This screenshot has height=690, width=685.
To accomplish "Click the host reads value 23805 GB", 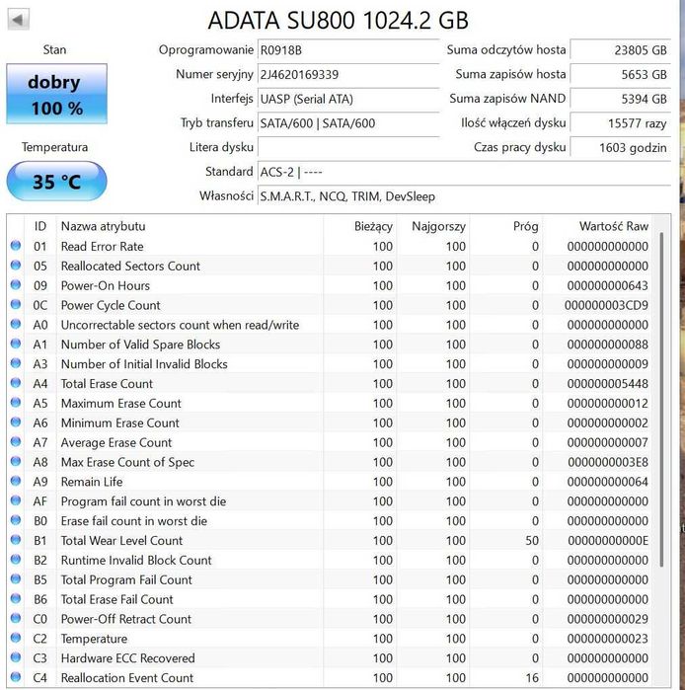I will tap(620, 50).
